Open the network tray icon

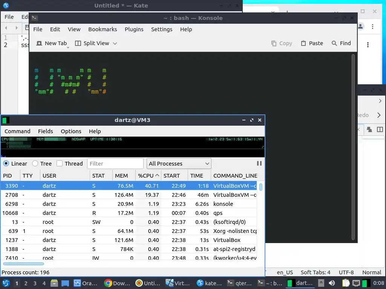click(x=356, y=283)
